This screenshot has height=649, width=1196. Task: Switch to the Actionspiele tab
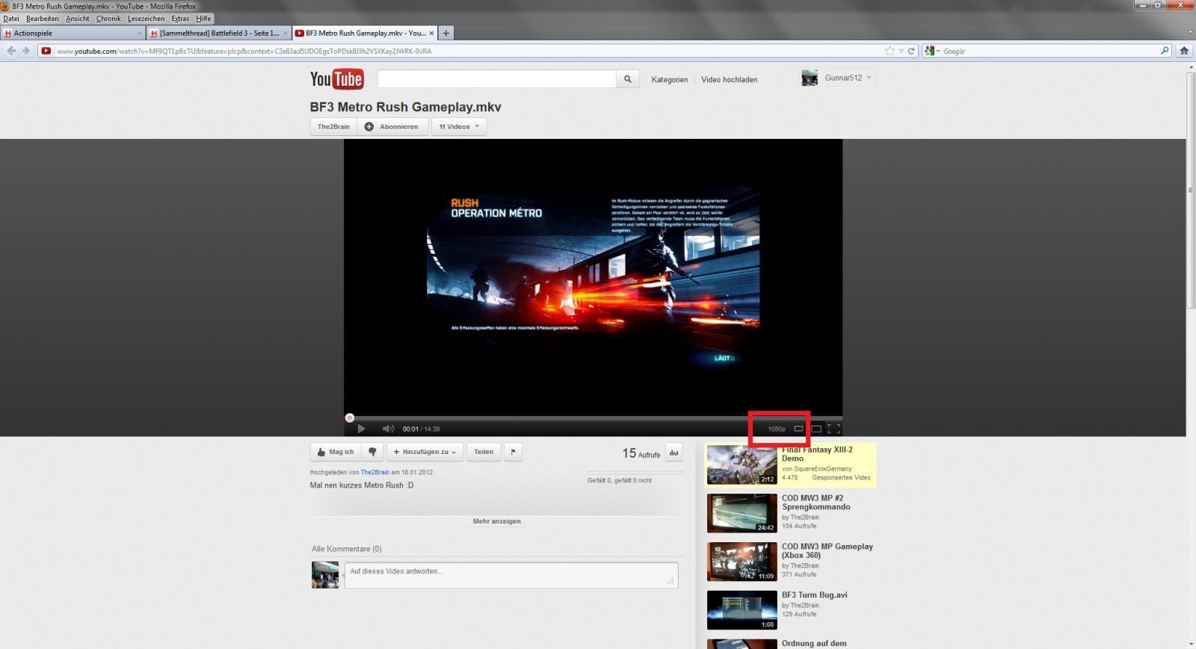73,33
